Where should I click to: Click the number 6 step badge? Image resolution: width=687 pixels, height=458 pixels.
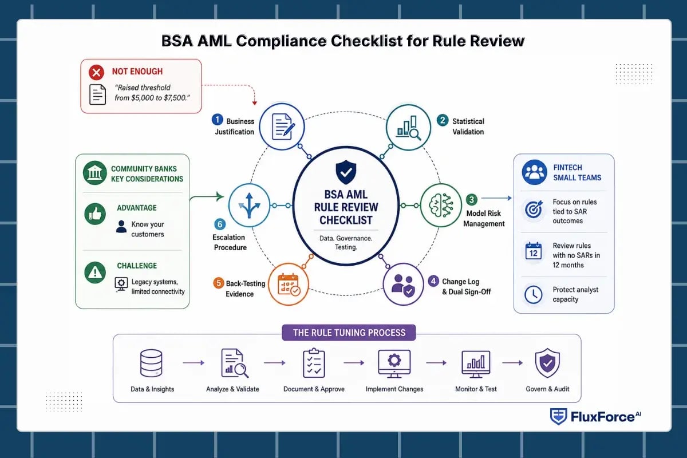220,224
